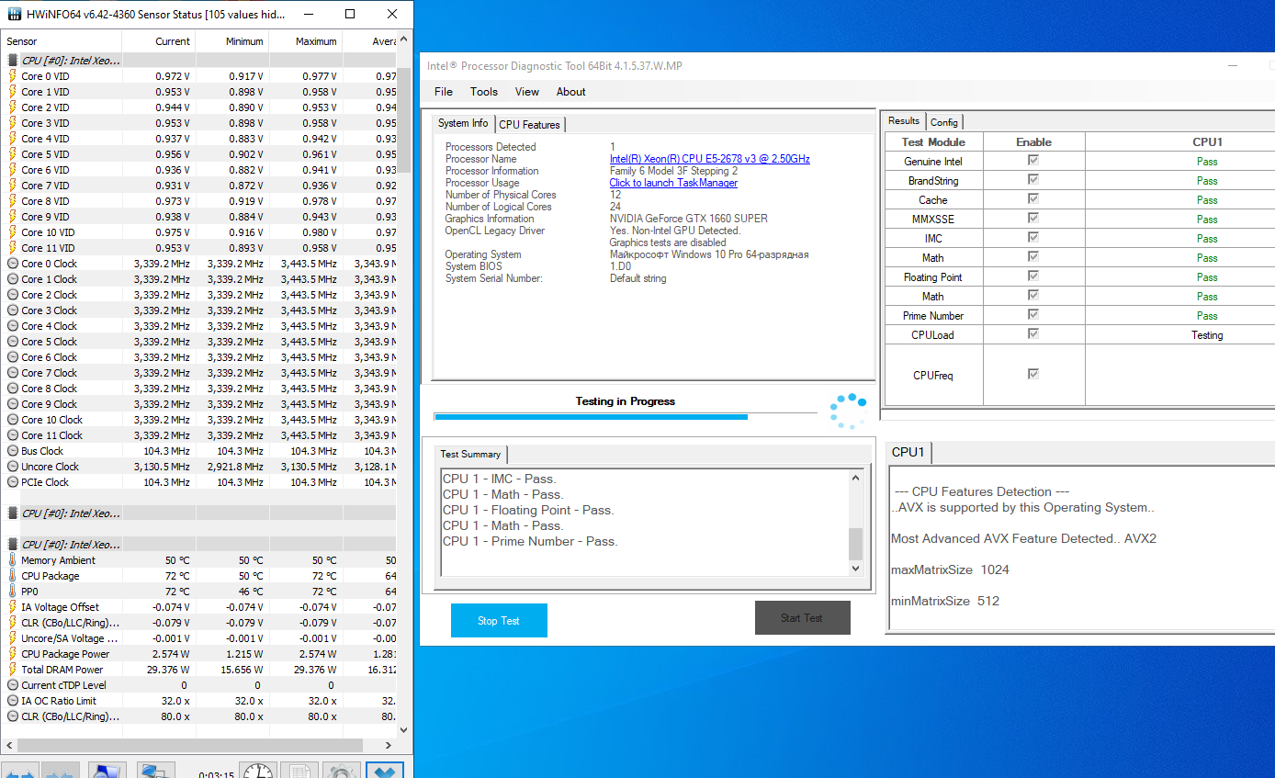The width and height of the screenshot is (1275, 778).
Task: Switch to the Config tab
Action: point(943,122)
